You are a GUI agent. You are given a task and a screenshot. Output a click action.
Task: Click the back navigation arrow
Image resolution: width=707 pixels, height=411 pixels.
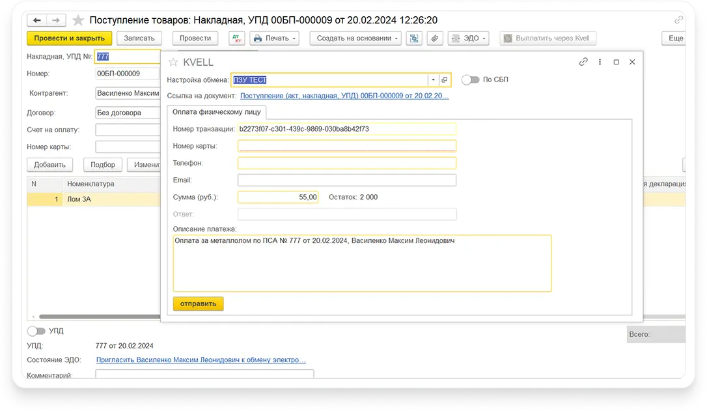click(x=37, y=20)
